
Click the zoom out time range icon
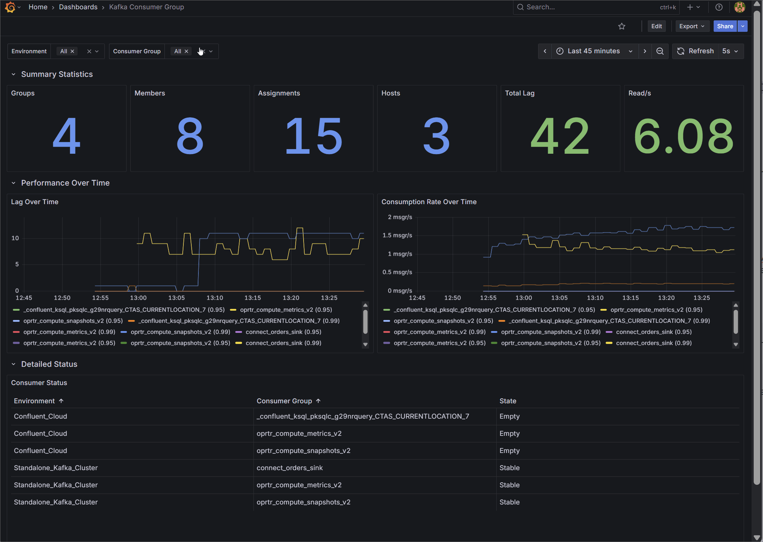click(660, 51)
